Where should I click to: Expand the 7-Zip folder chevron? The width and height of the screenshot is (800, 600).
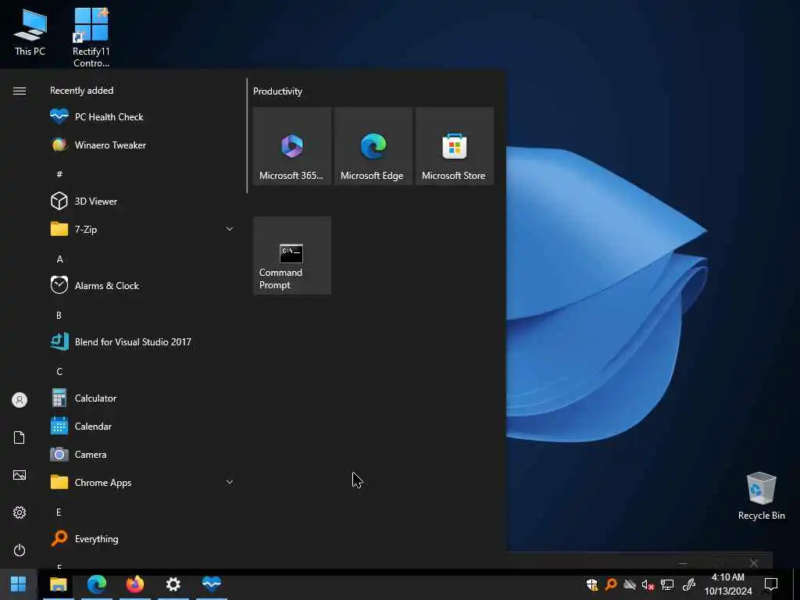click(x=230, y=229)
